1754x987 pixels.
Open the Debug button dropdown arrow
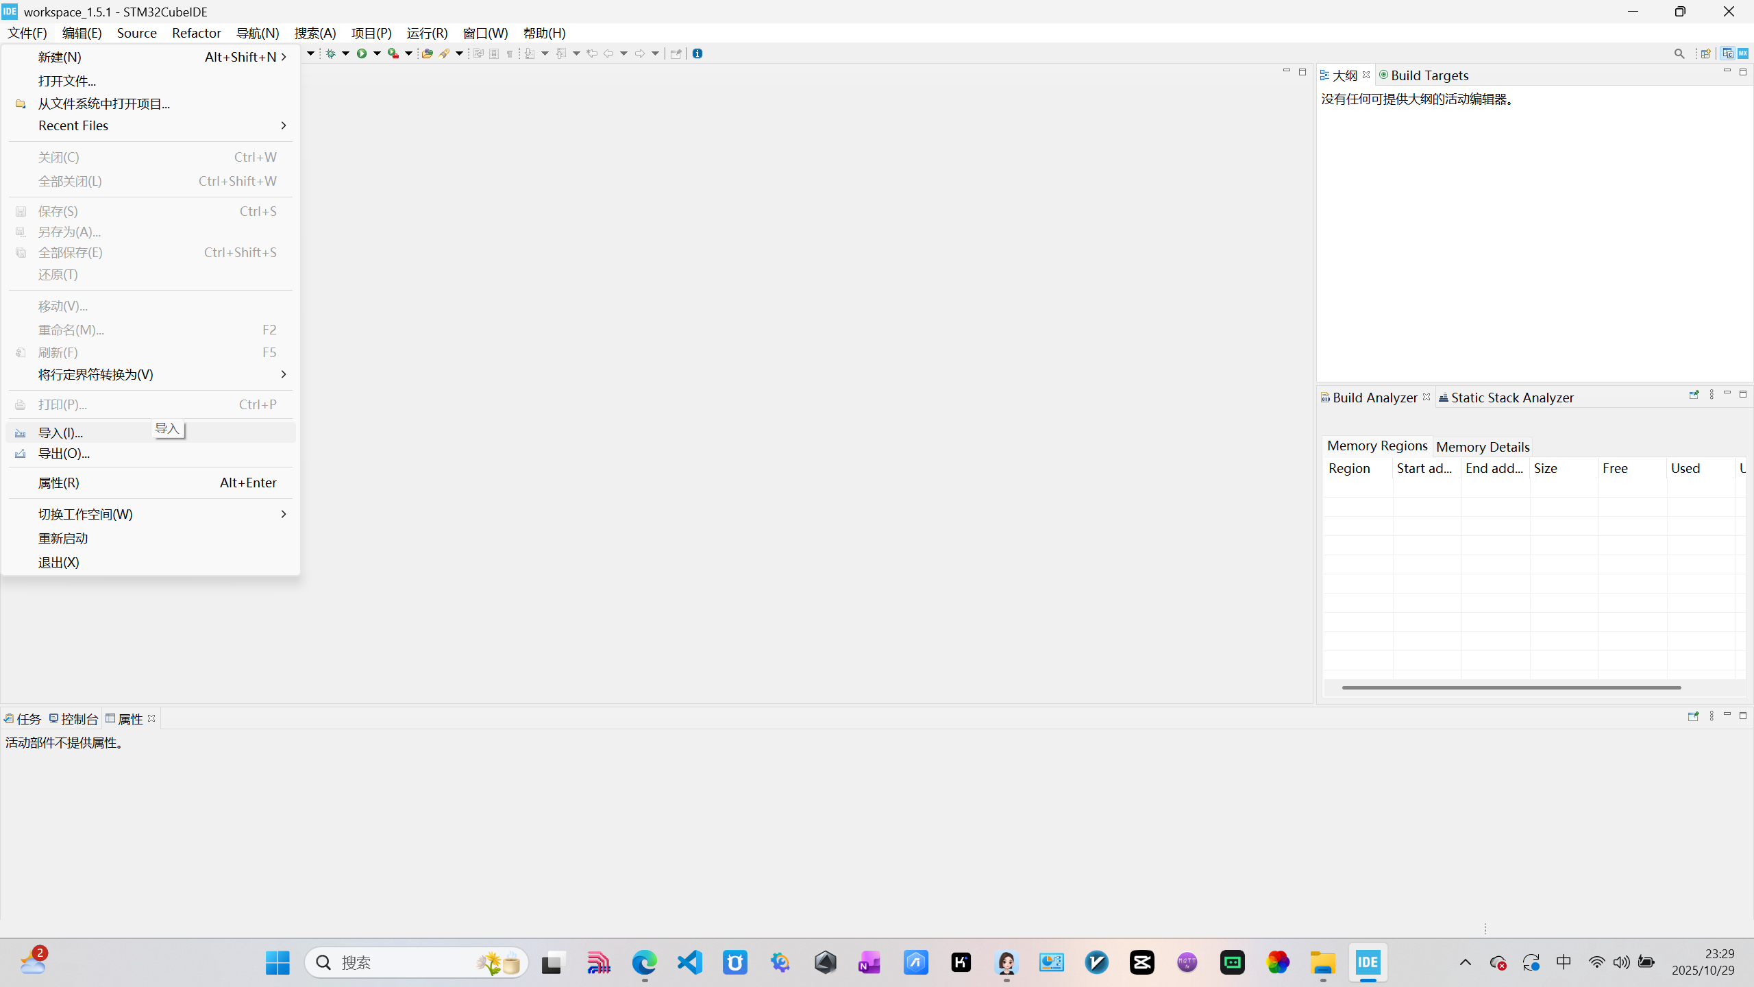pos(346,53)
